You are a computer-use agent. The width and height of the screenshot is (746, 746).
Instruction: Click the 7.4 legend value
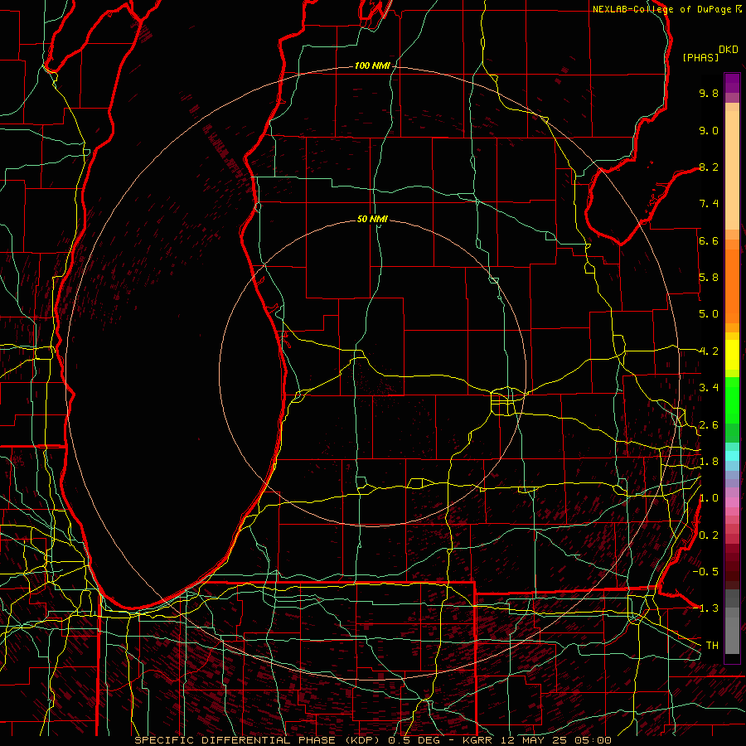709,204
